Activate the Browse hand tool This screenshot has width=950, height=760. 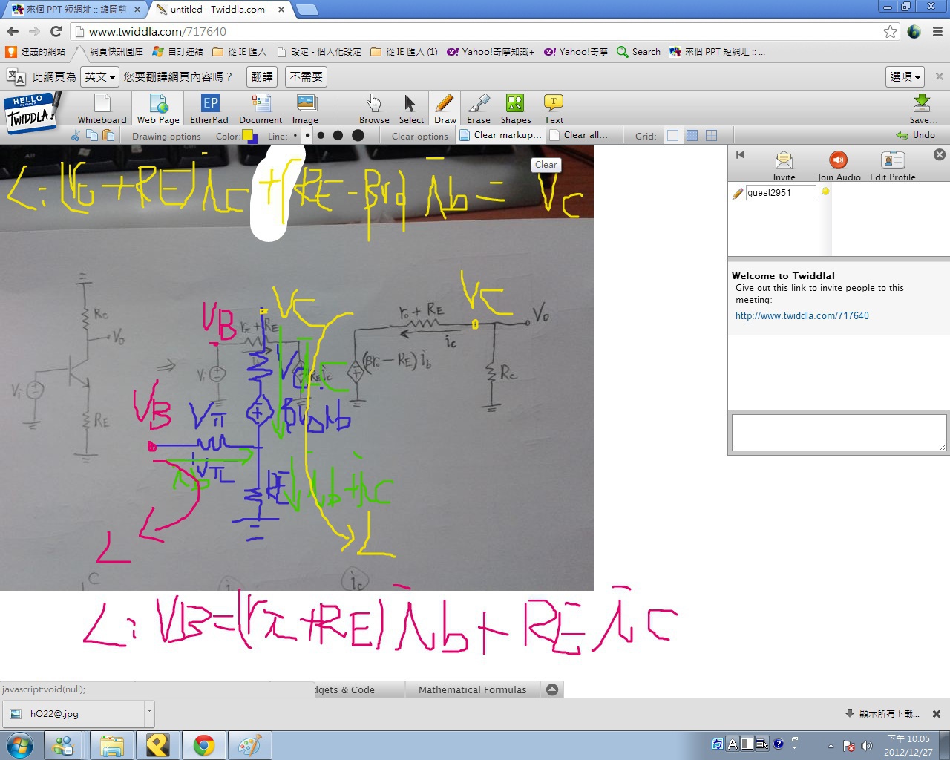374,108
